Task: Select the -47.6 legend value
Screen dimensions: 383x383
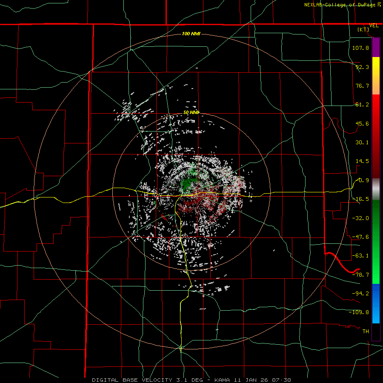Action: (x=360, y=237)
